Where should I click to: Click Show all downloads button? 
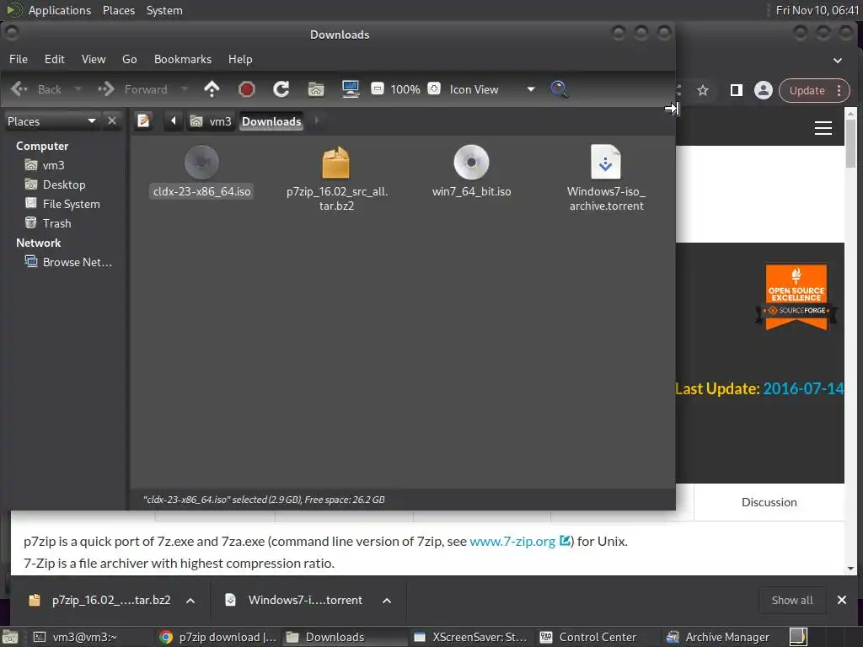coord(792,600)
